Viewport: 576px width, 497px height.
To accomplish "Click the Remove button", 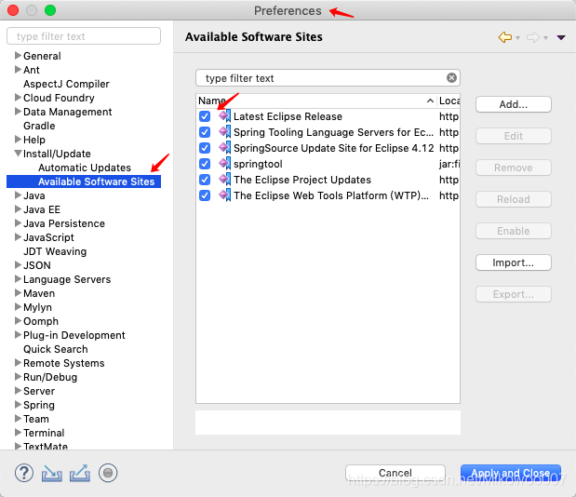I will click(x=513, y=168).
